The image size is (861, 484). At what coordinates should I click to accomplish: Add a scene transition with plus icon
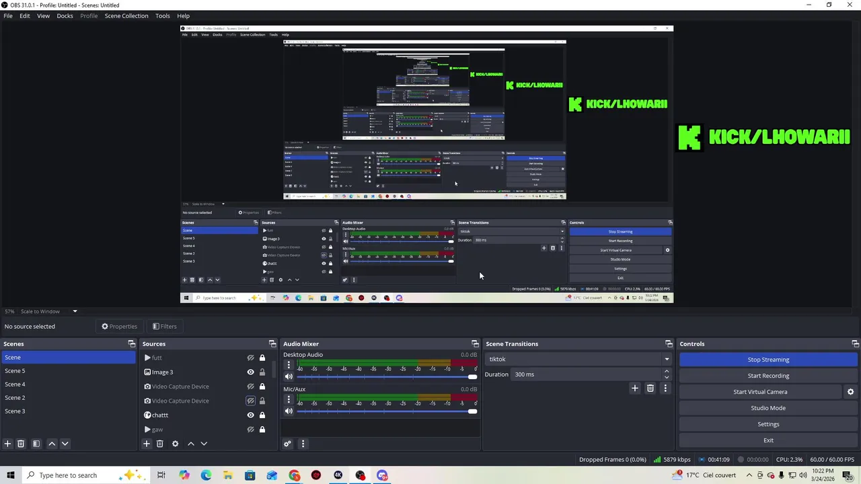coord(634,388)
